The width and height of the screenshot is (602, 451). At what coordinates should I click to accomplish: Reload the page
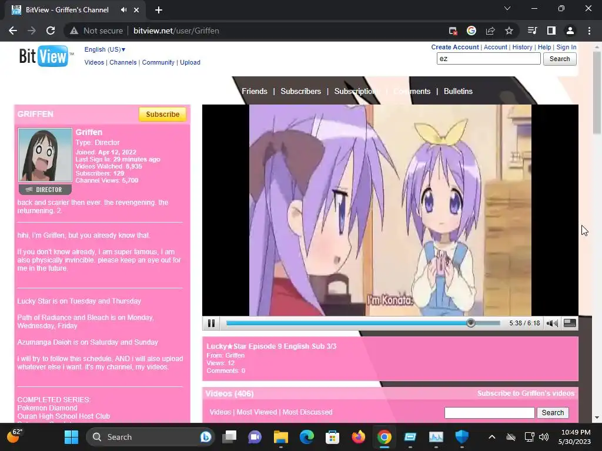coord(51,31)
